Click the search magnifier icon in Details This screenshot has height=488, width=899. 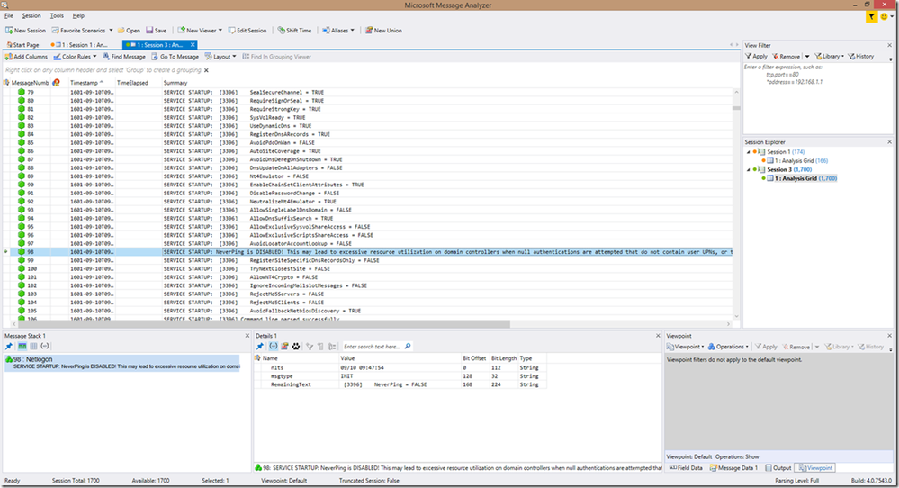click(408, 347)
